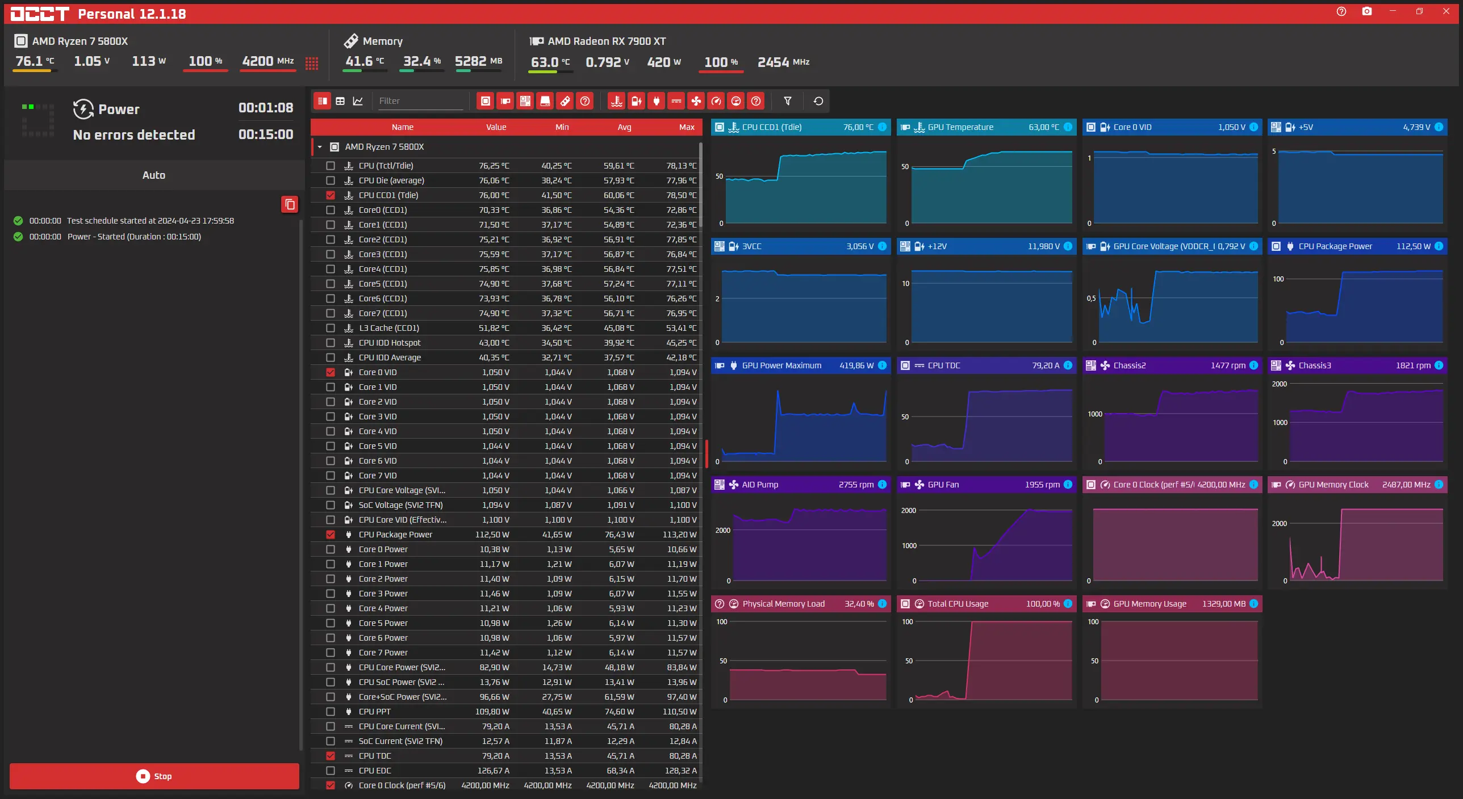Toggle the usage gauge sensor filter icon

pos(736,101)
